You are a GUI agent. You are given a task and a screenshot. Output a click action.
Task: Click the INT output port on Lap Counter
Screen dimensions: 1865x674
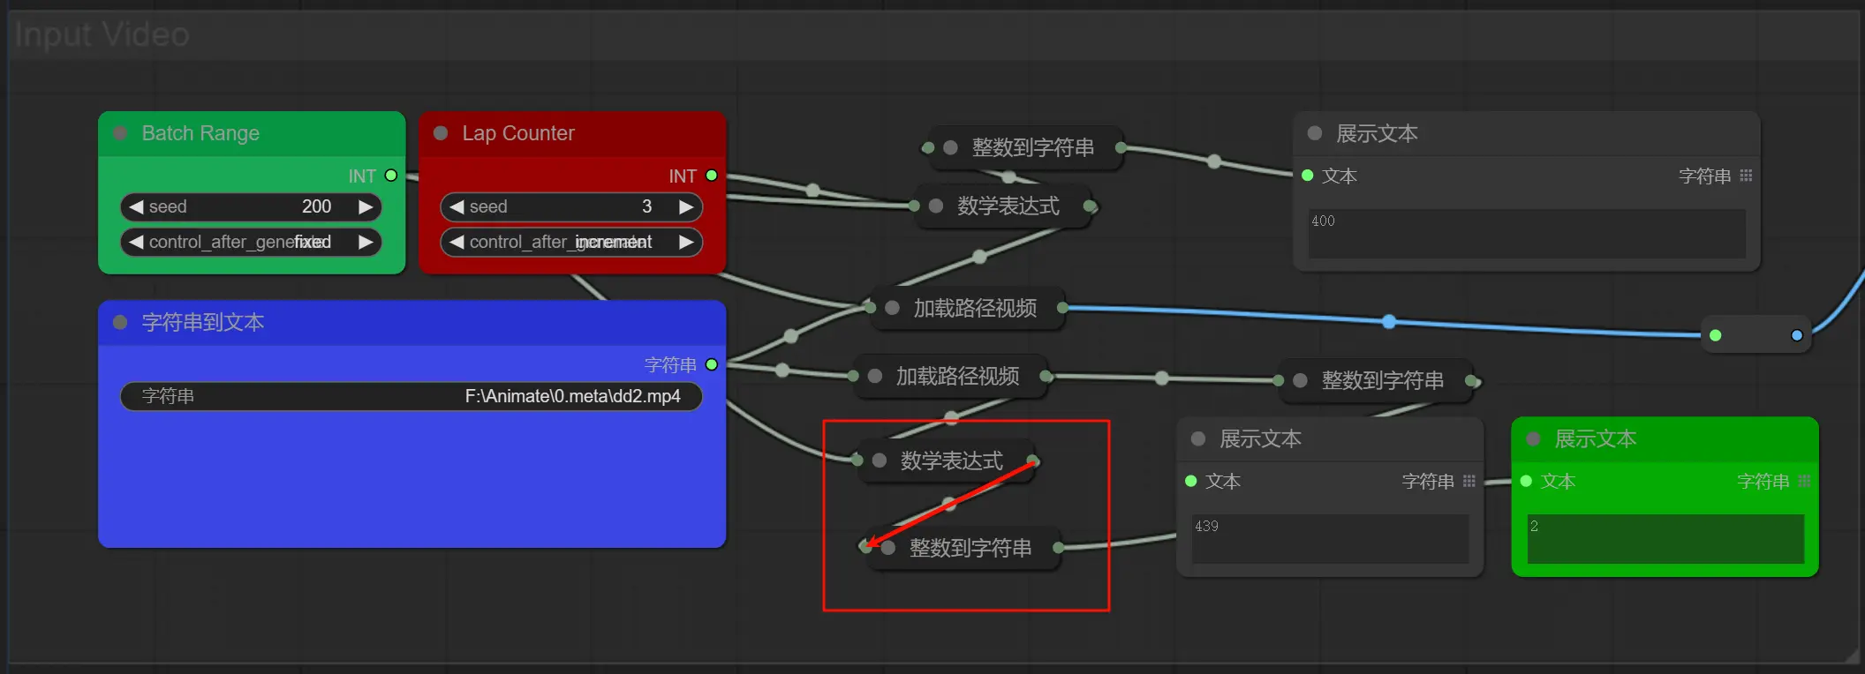(x=712, y=176)
